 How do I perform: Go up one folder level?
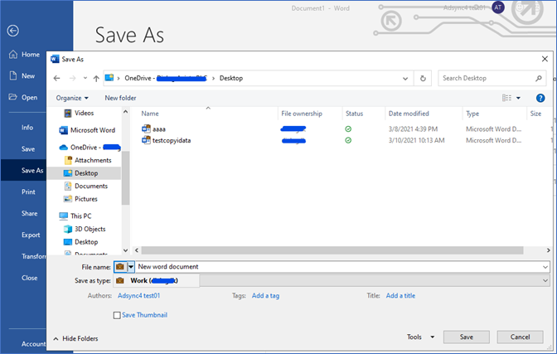[x=96, y=78]
